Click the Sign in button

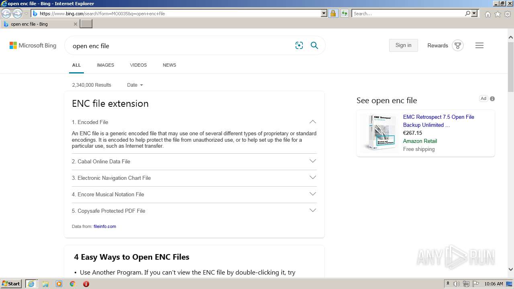coord(403,45)
